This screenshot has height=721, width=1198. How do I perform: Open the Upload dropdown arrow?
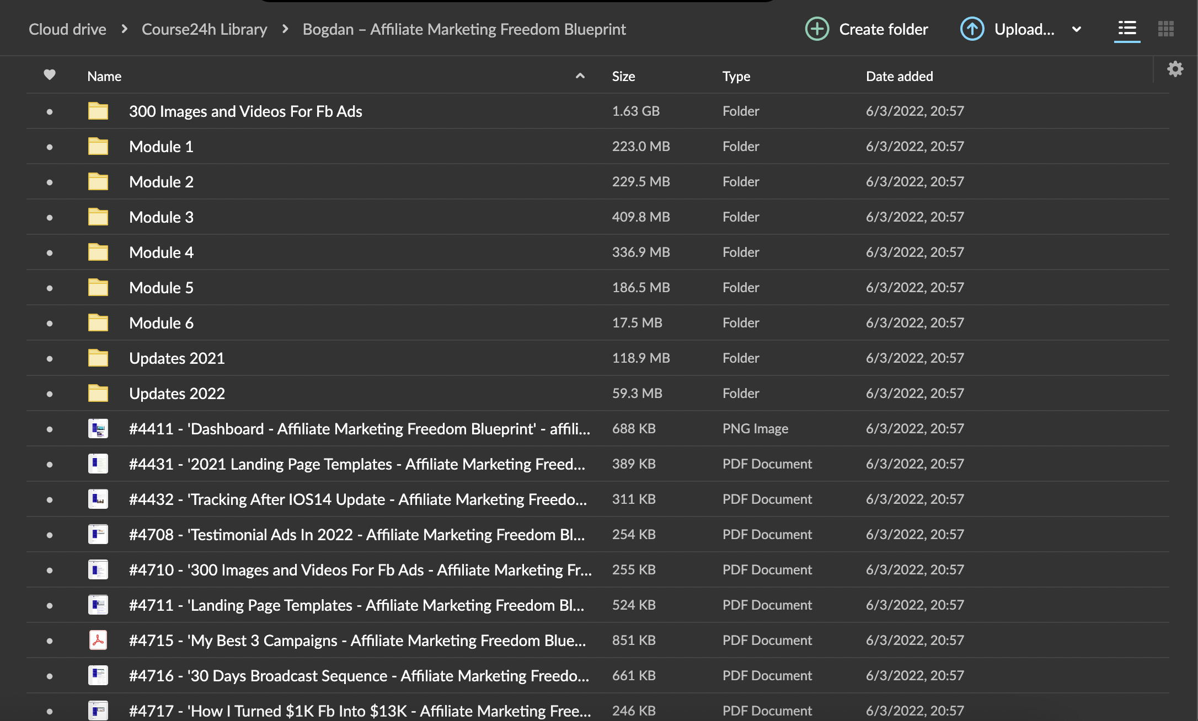(x=1076, y=29)
